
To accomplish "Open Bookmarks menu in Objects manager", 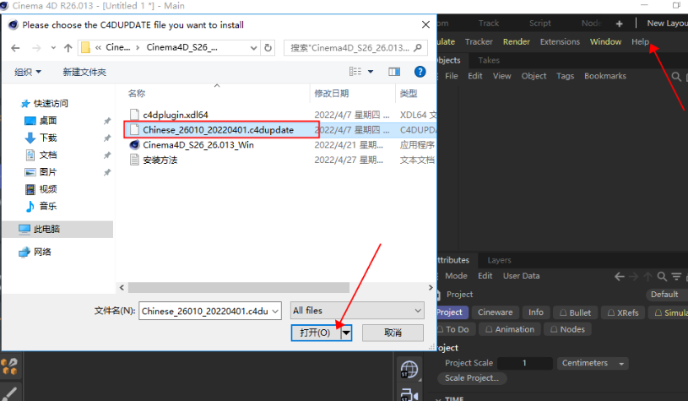I will tap(605, 76).
